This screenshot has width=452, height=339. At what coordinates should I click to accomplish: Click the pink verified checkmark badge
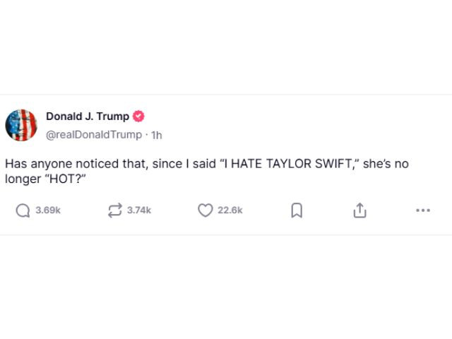138,117
